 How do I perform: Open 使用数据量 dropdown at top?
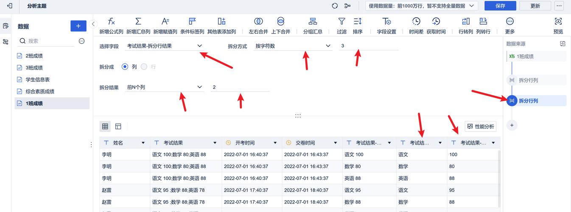pos(422,6)
